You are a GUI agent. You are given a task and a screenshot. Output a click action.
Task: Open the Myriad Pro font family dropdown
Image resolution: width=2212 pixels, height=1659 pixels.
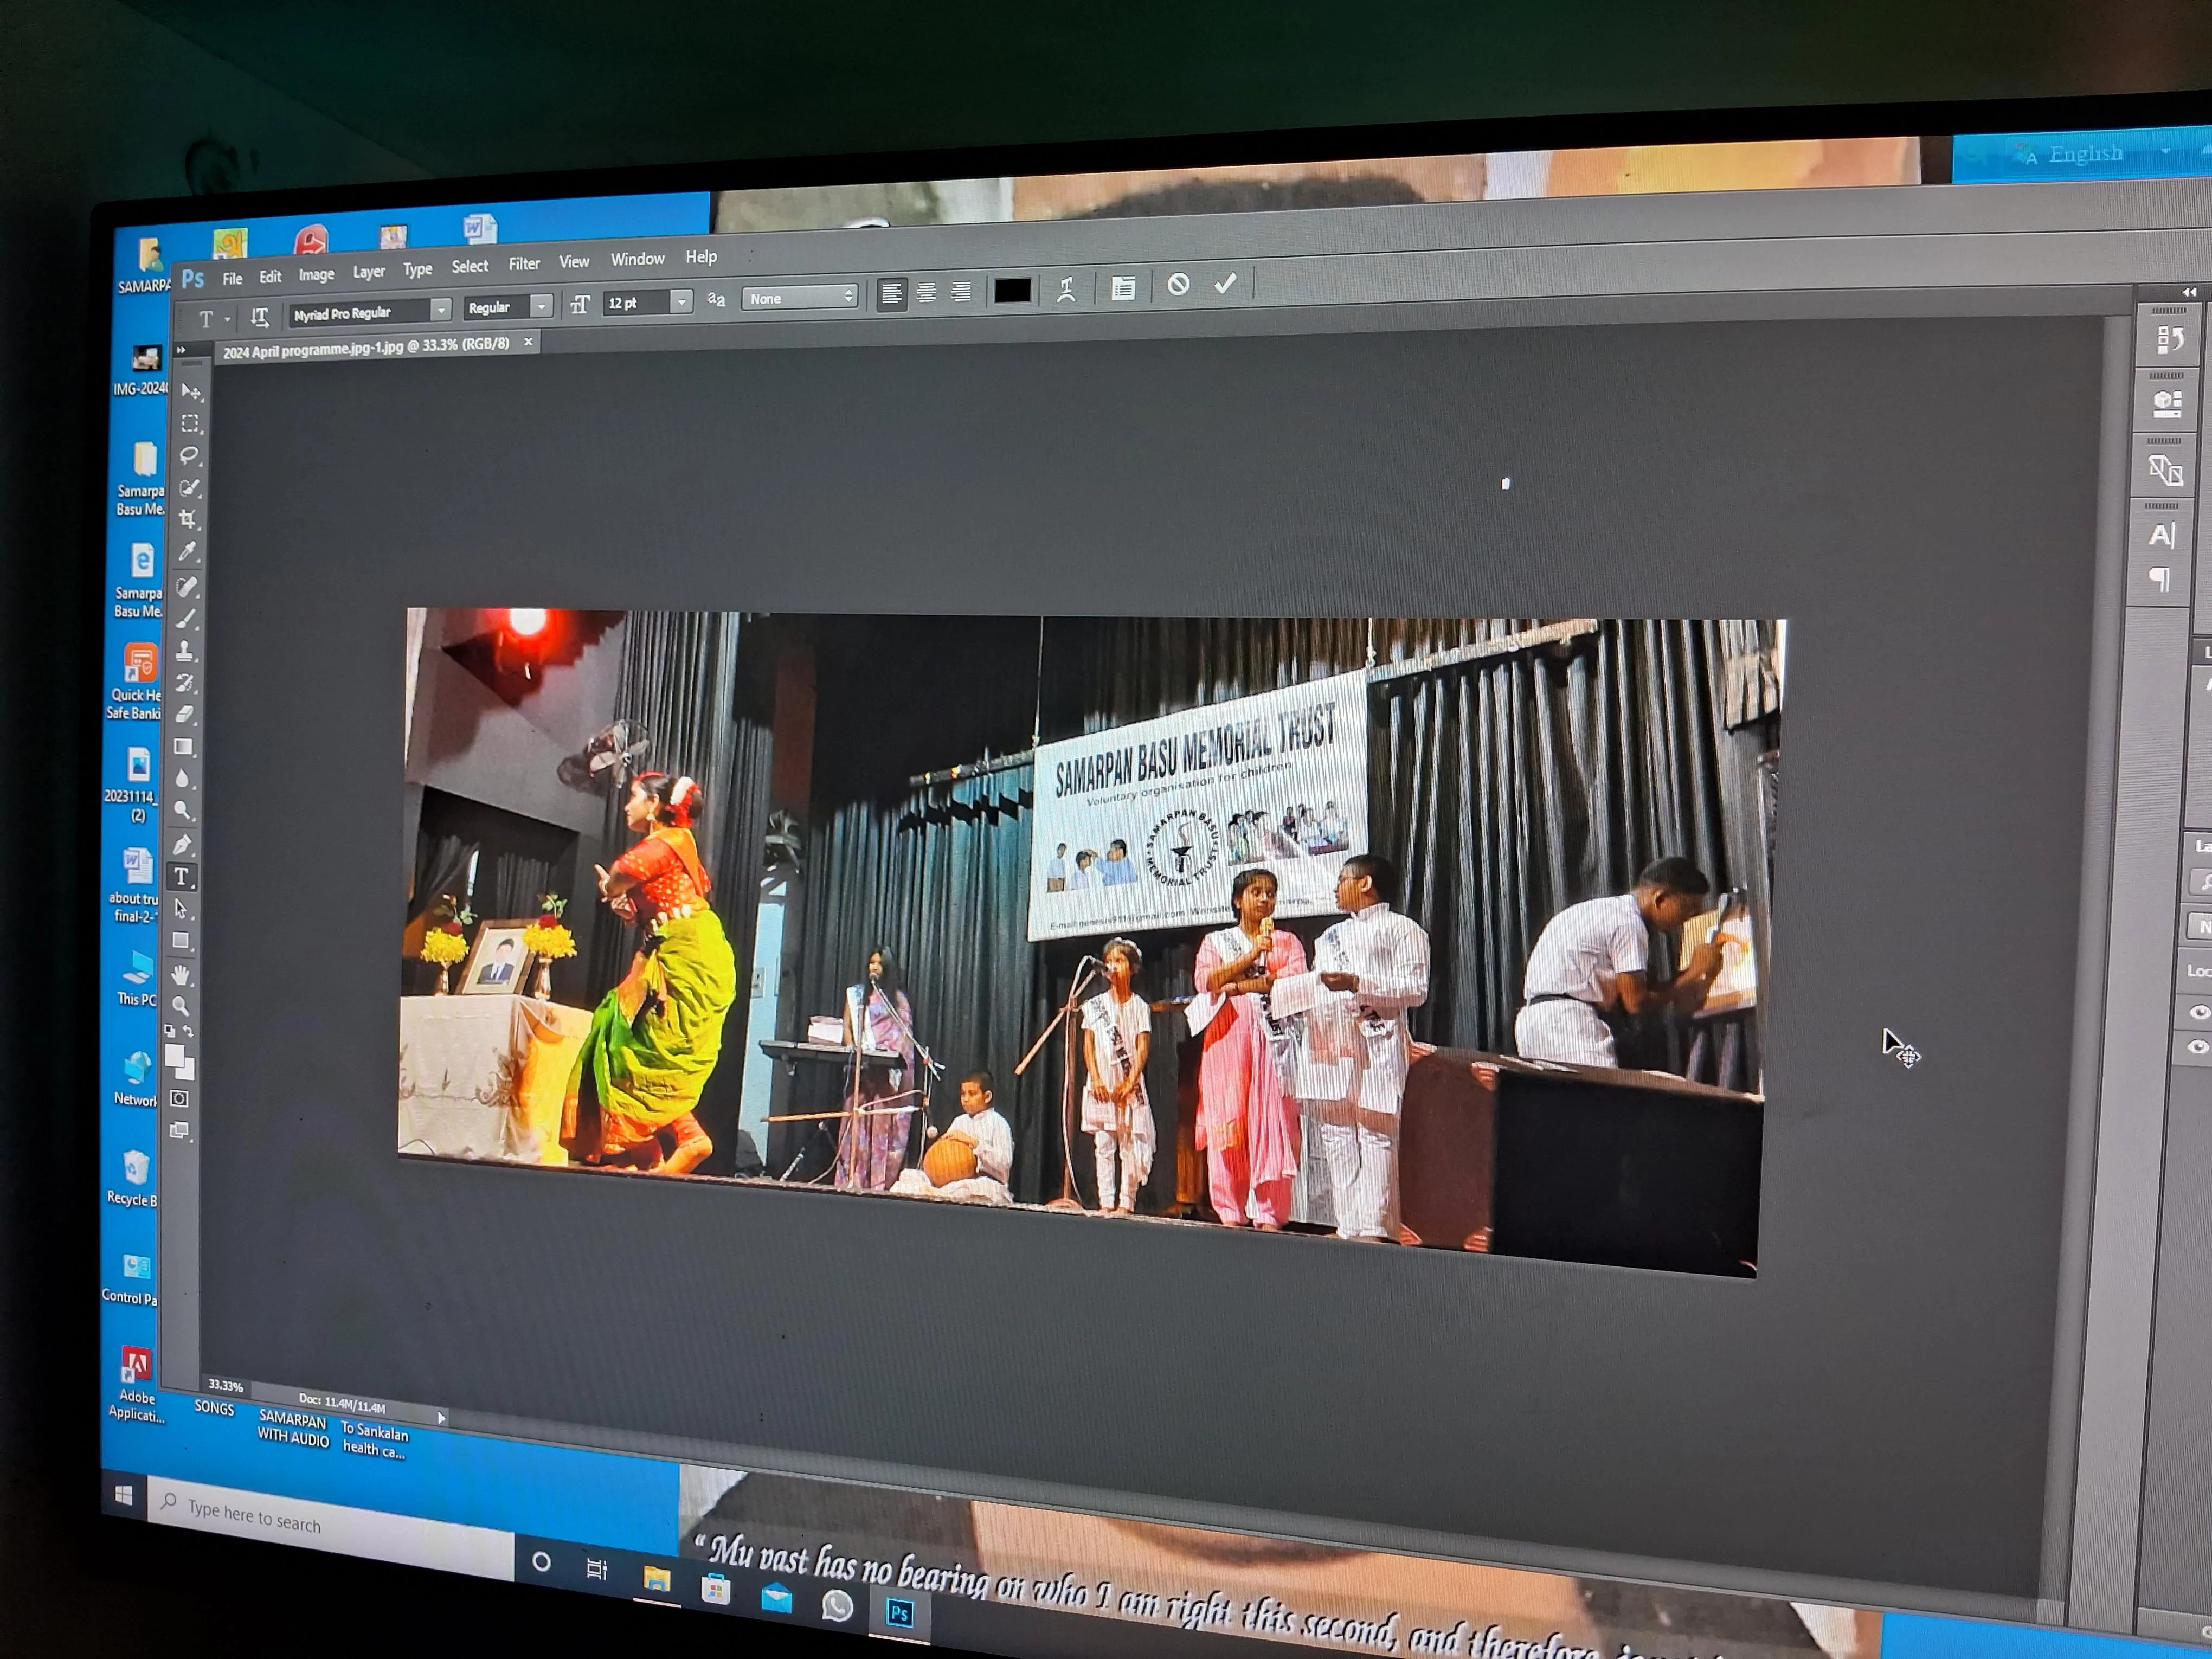pos(440,311)
